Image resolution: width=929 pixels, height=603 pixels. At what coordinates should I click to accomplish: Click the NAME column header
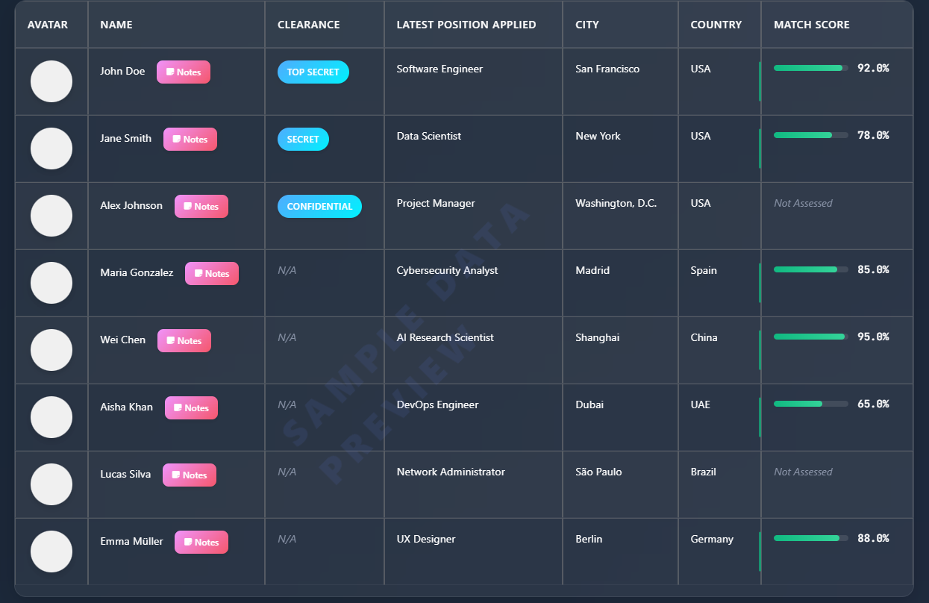coord(116,25)
